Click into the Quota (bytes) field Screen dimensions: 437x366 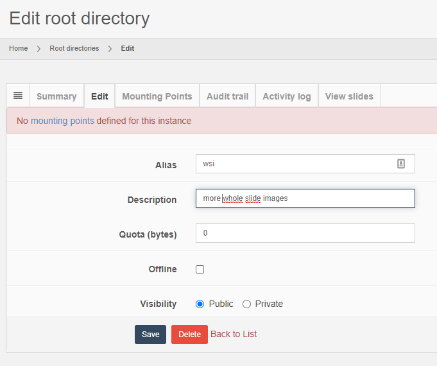tap(305, 233)
